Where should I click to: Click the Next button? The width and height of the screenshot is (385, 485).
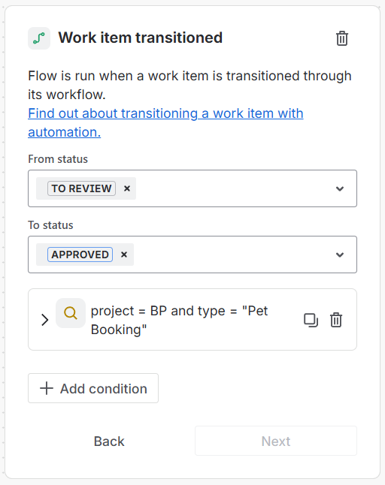[276, 441]
